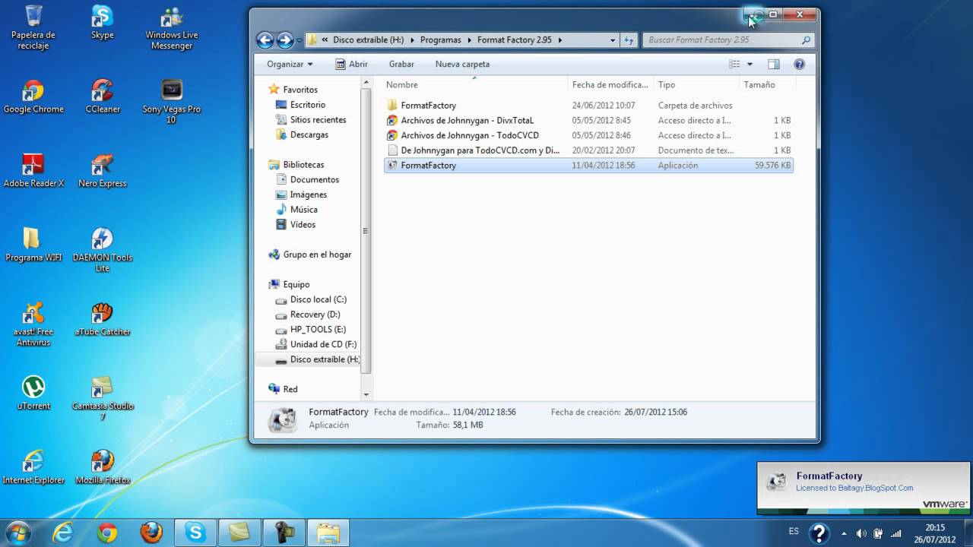
Task: Expand address bar previous locations dropdown
Action: click(x=613, y=40)
